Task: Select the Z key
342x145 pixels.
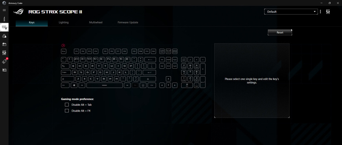Action: point(78,79)
